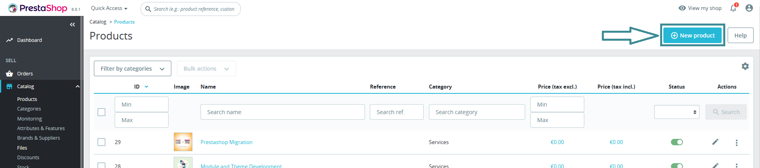
Task: Open the Prestashop Migration product link
Action: (x=226, y=142)
